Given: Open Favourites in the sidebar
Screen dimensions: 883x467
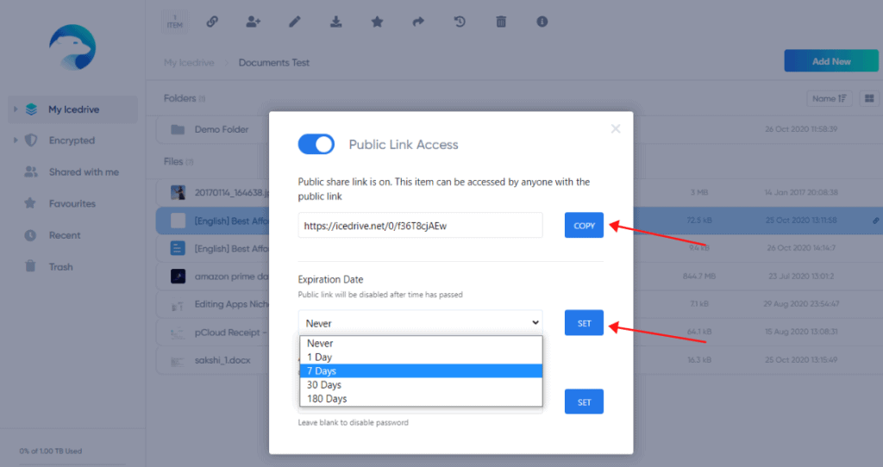Looking at the screenshot, I should tap(72, 203).
